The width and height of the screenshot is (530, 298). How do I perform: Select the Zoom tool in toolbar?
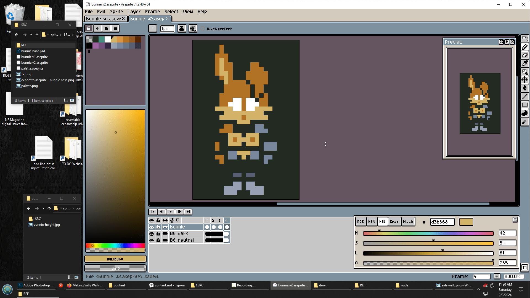click(524, 72)
